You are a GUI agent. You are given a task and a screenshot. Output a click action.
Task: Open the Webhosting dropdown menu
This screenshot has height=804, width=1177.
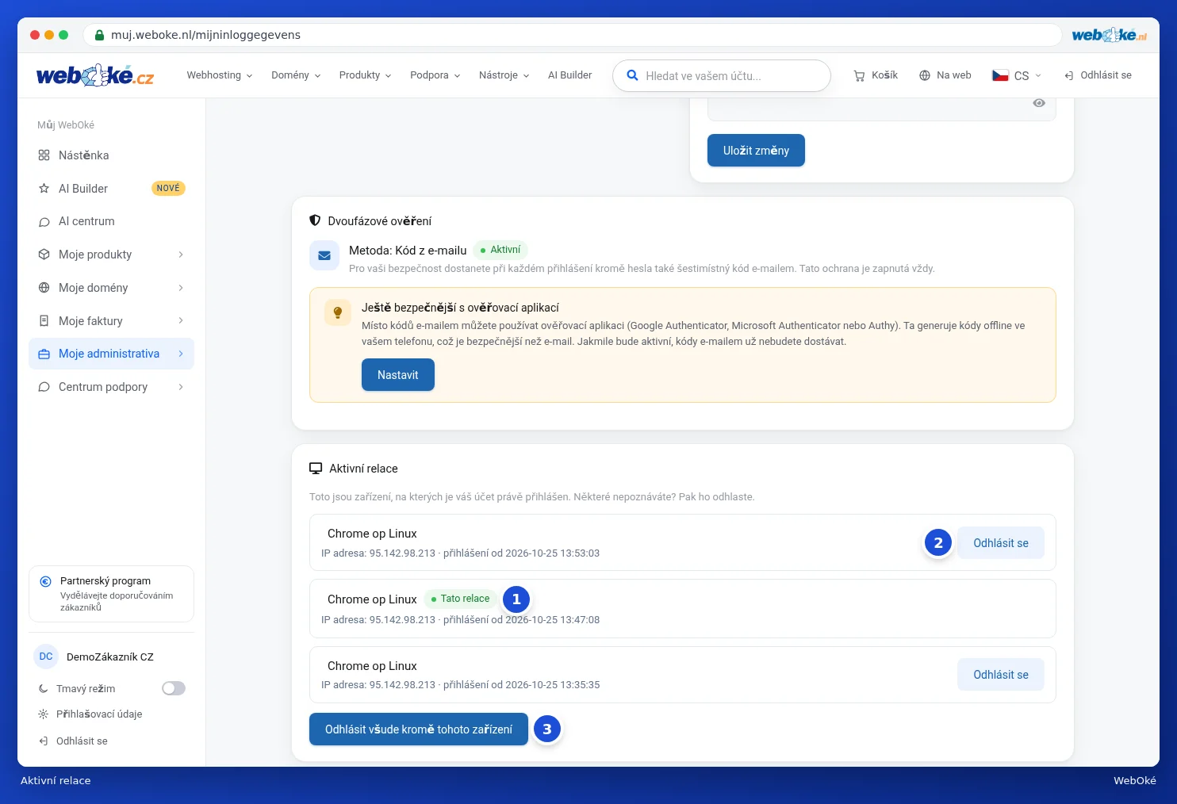(x=220, y=75)
